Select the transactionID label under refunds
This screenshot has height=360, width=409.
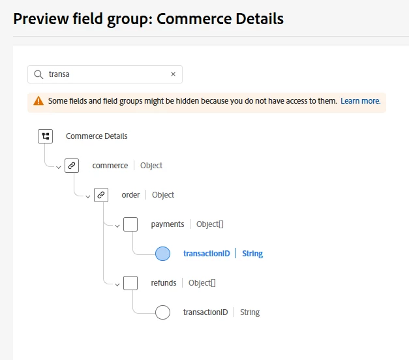tap(205, 312)
